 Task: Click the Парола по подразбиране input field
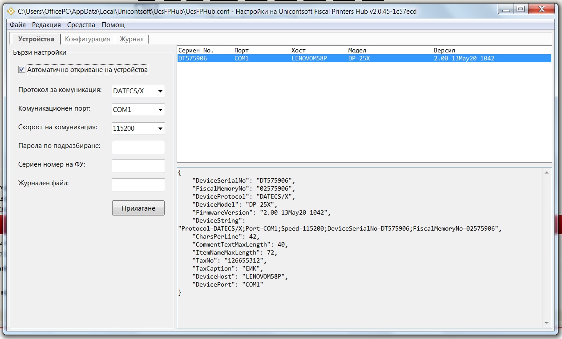tap(138, 148)
